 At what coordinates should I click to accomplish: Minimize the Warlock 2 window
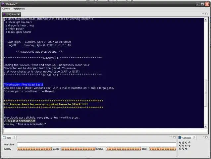pos(197,4)
